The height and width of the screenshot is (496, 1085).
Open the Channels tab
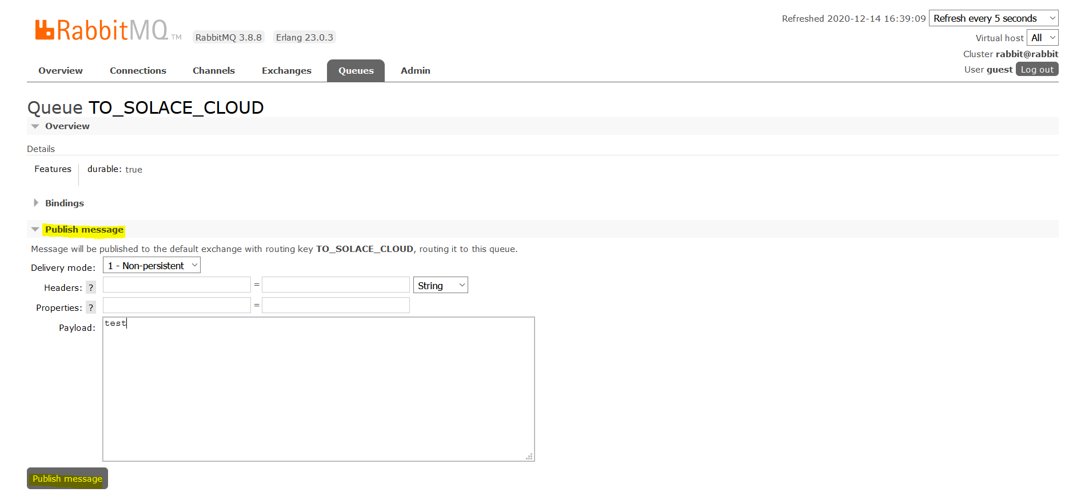[214, 71]
